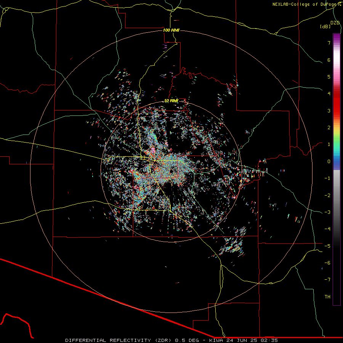Image resolution: width=343 pixels, height=343 pixels.
Task: Click the -2 value on the color scale
Action: pyautogui.click(x=327, y=196)
